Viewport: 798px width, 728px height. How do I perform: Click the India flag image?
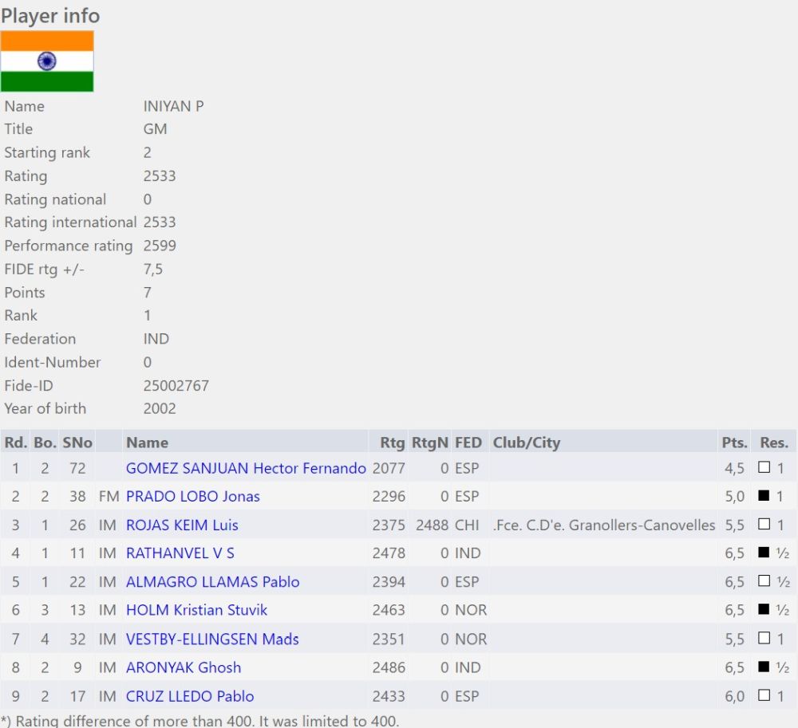click(x=47, y=61)
